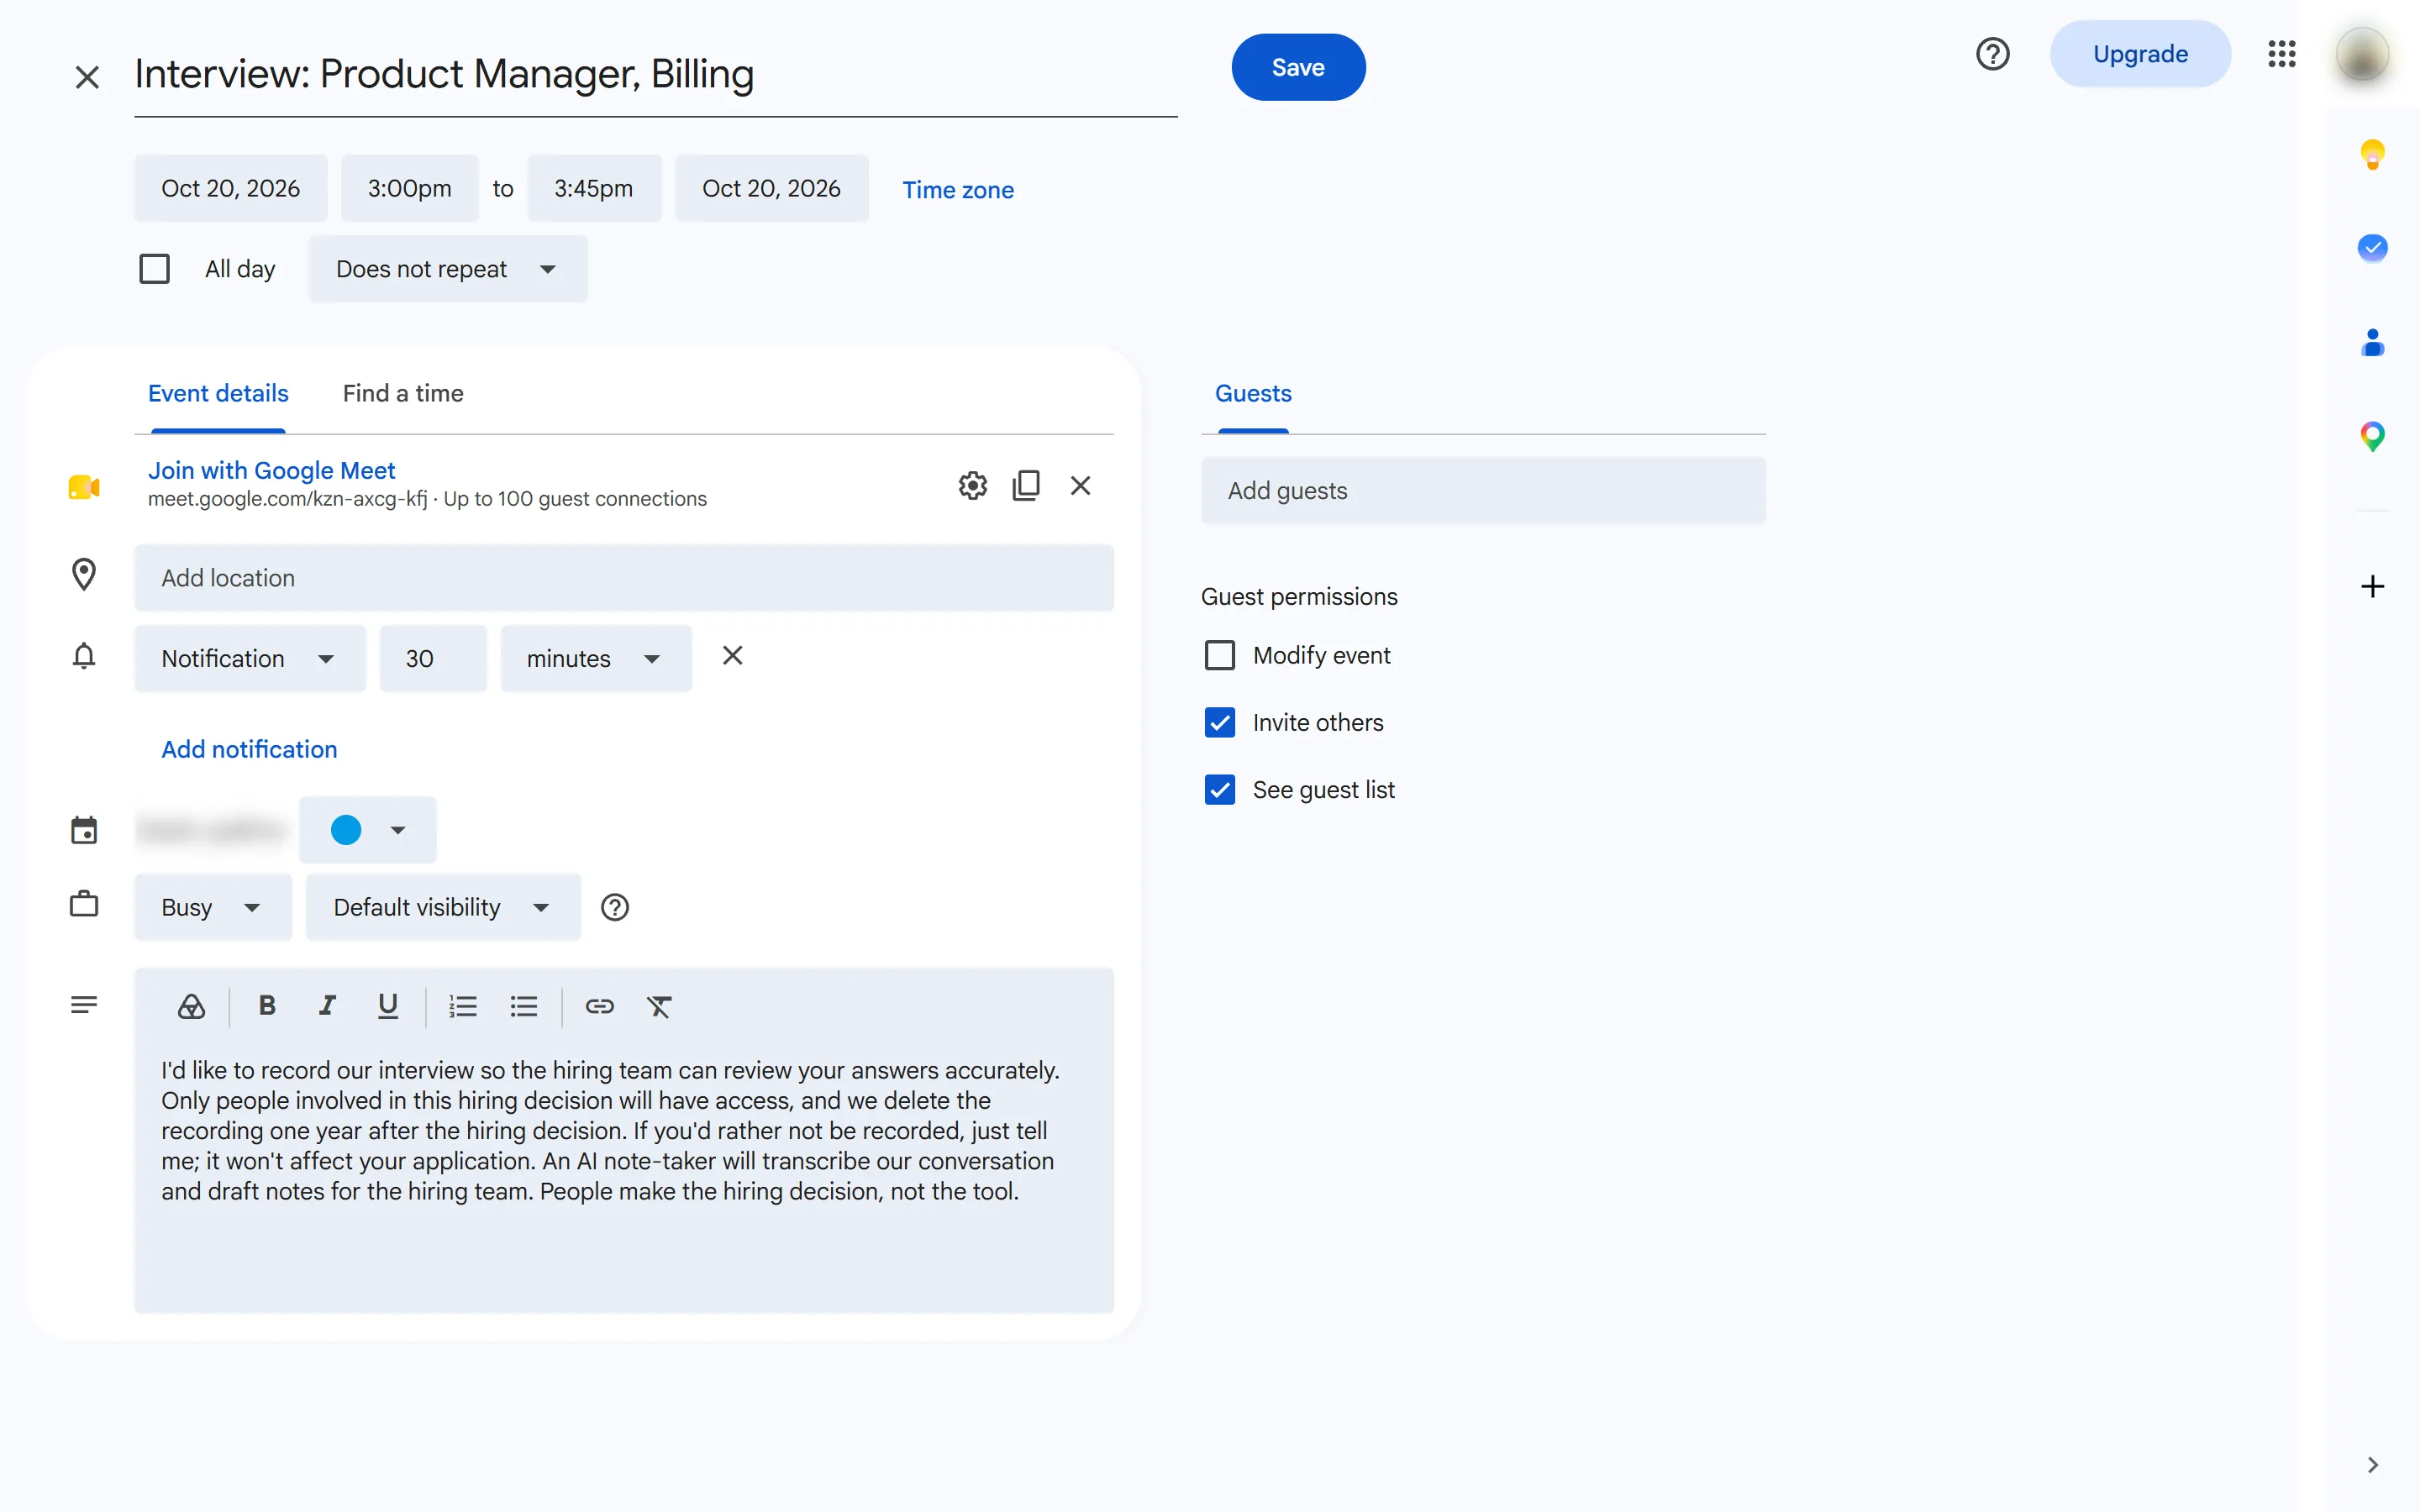Open the Help question mark icon in header

1992,54
